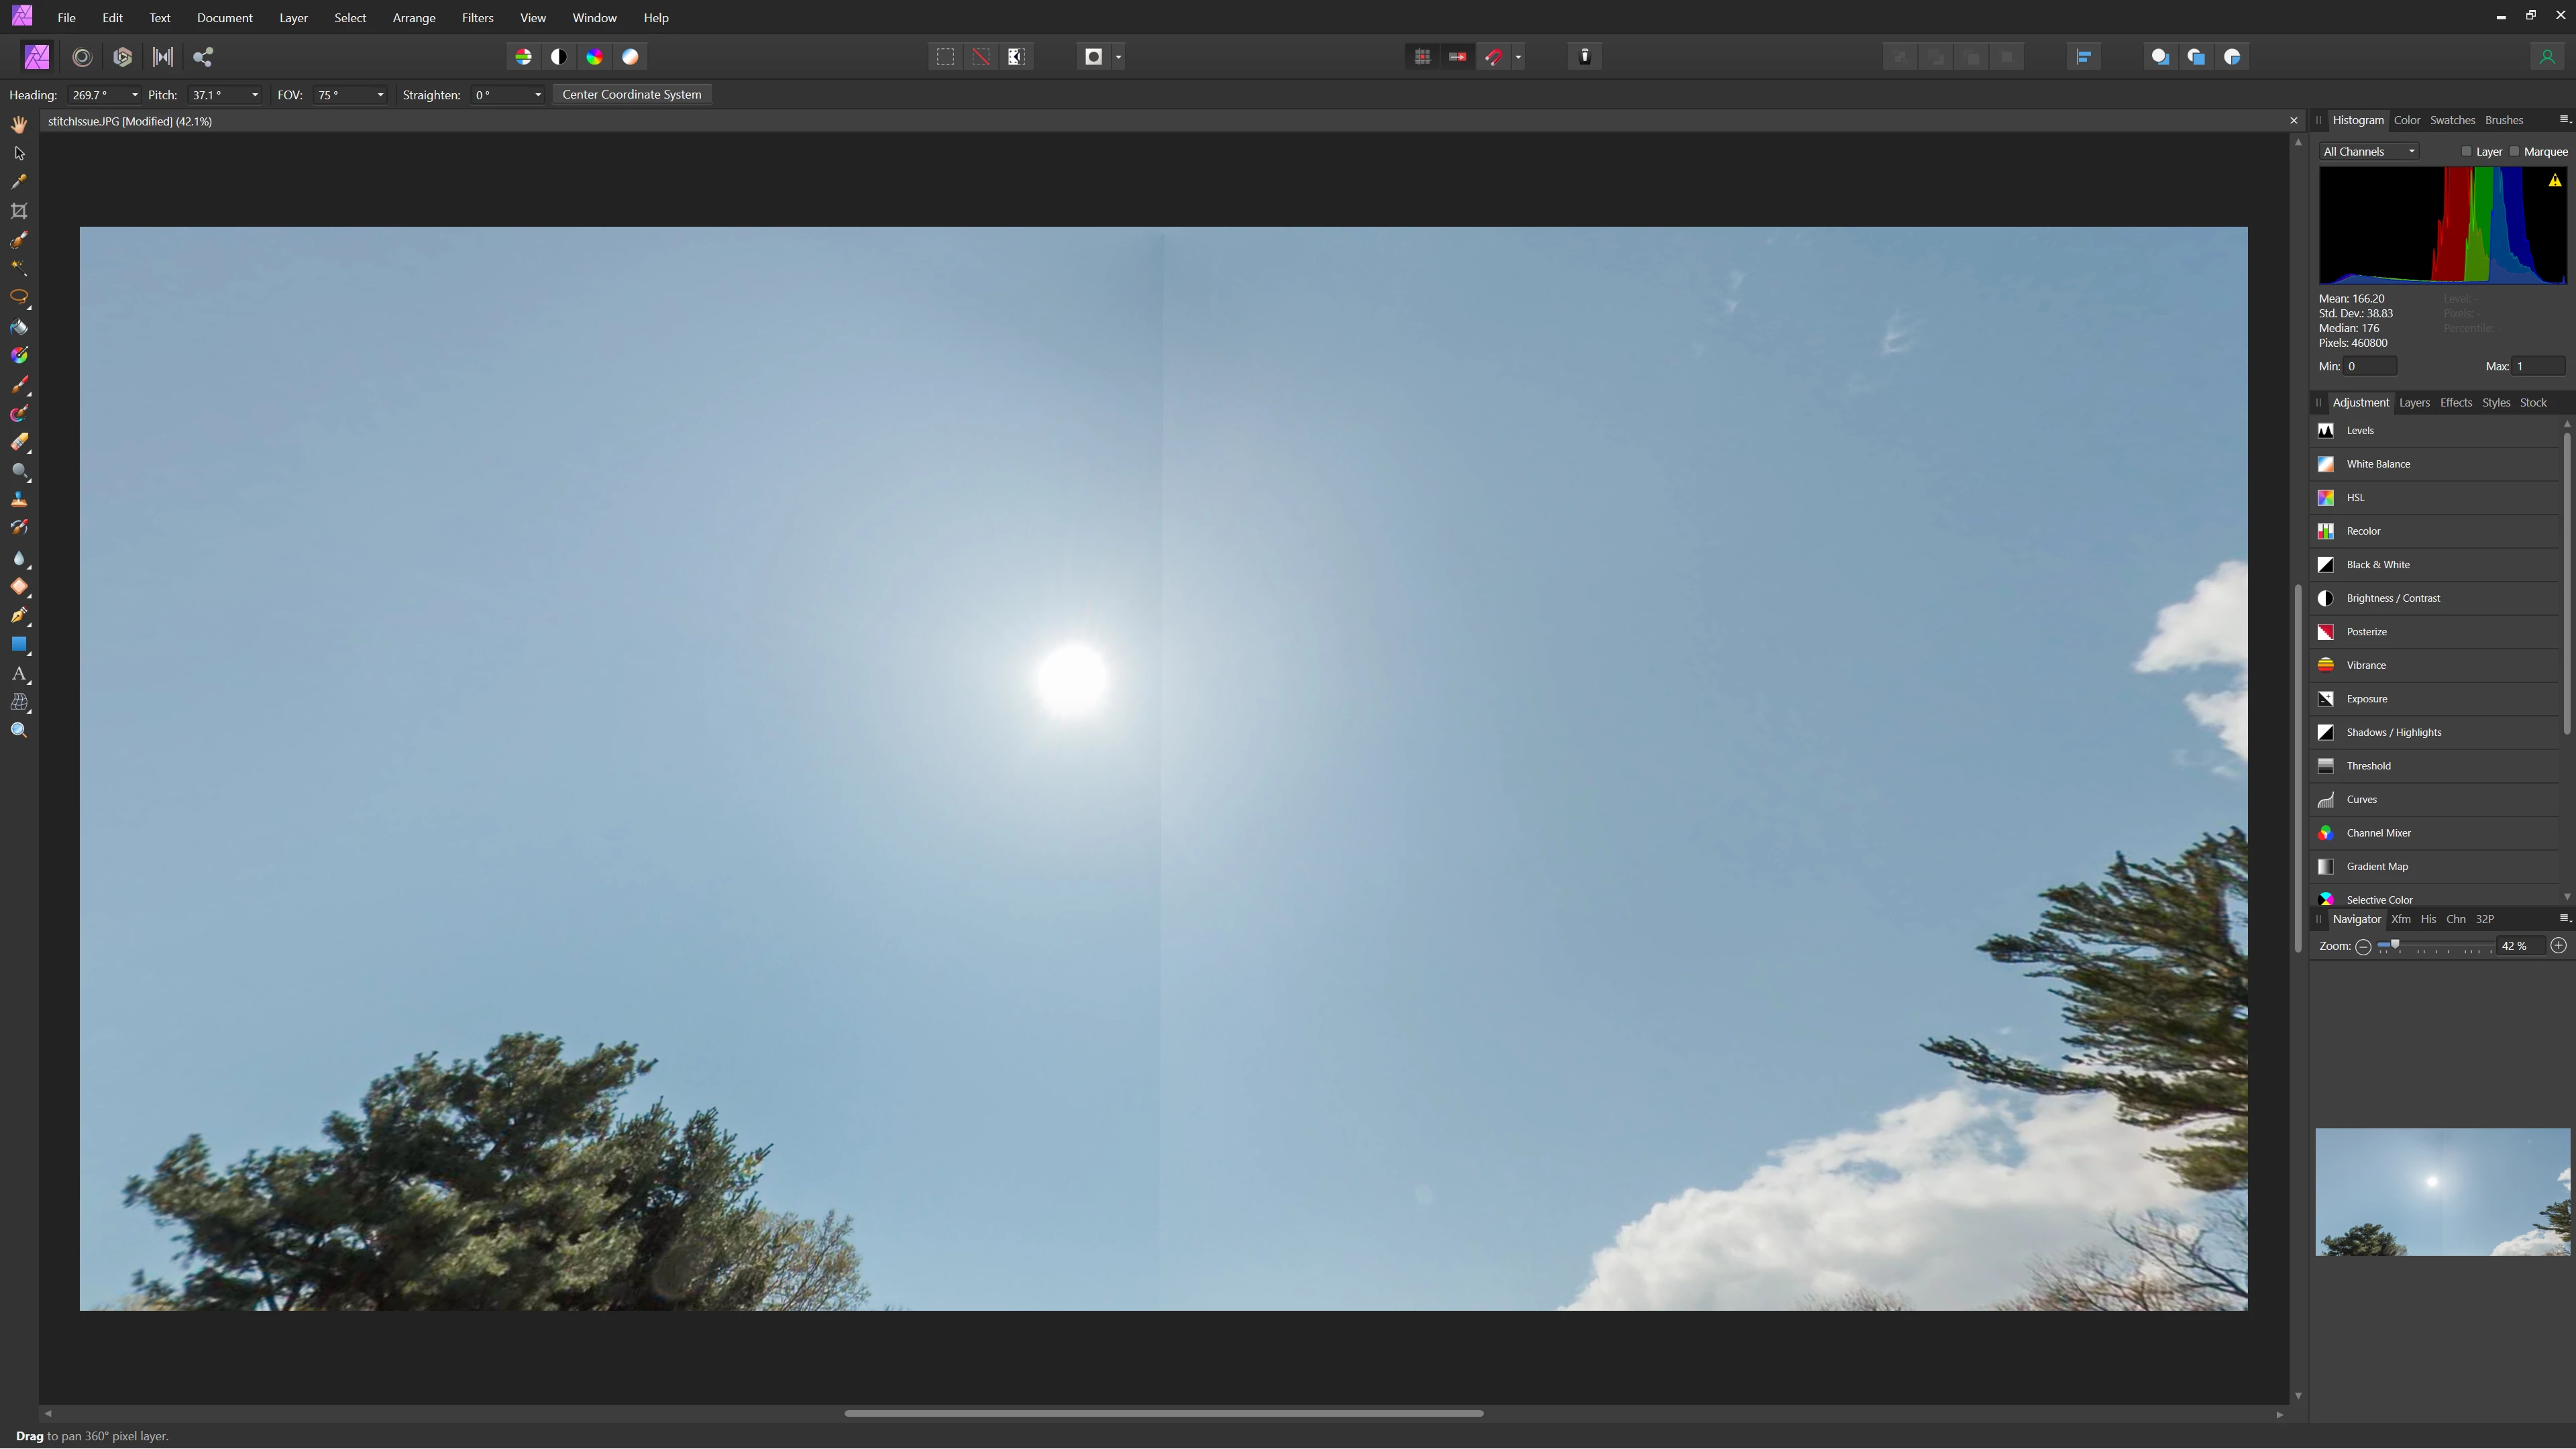Enable the Layer checkbox in Histogram
Viewport: 2576px width, 1449px height.
click(x=2466, y=151)
